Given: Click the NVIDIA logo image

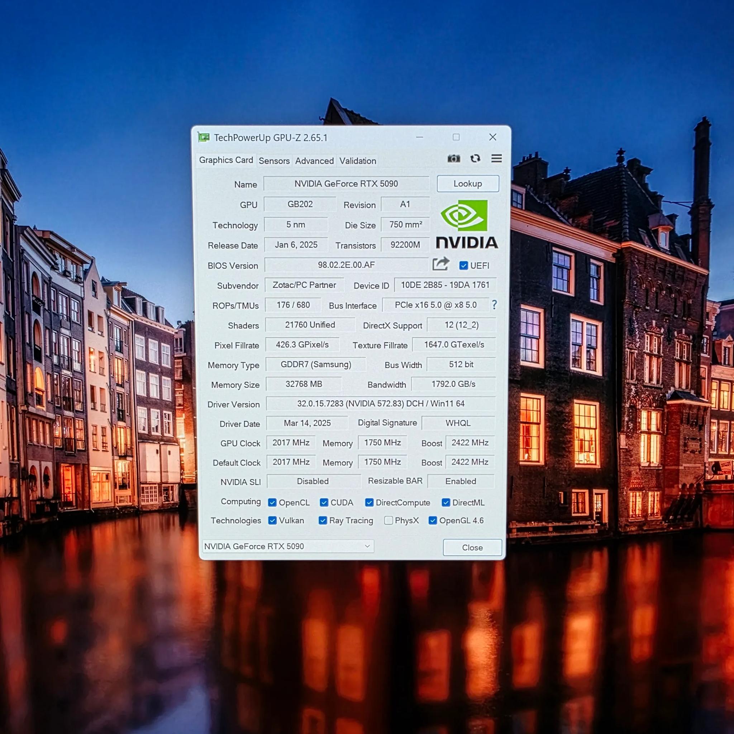Looking at the screenshot, I should [467, 224].
